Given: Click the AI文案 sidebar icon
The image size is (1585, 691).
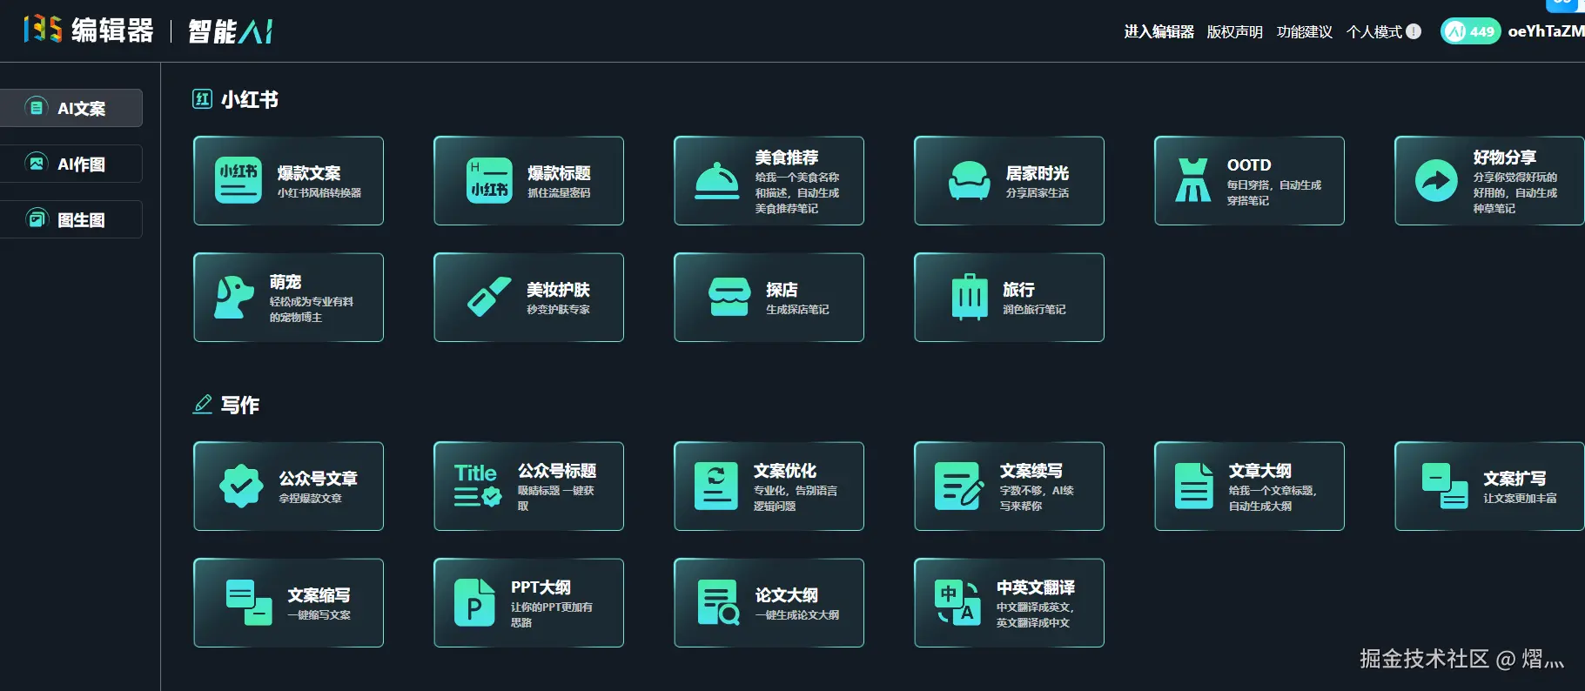Looking at the screenshot, I should tap(36, 108).
